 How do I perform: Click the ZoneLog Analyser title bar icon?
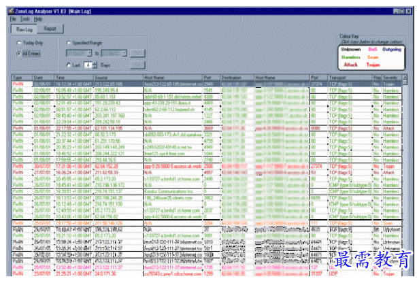[x=11, y=11]
